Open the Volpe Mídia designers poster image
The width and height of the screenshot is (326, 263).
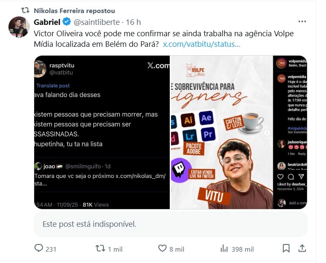click(221, 132)
